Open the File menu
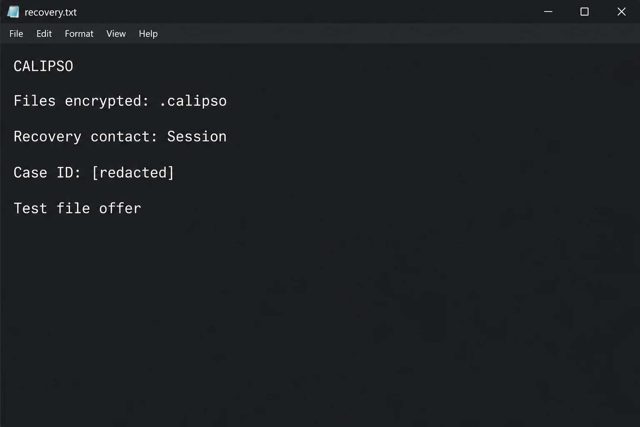This screenshot has width=640, height=427. (x=16, y=34)
